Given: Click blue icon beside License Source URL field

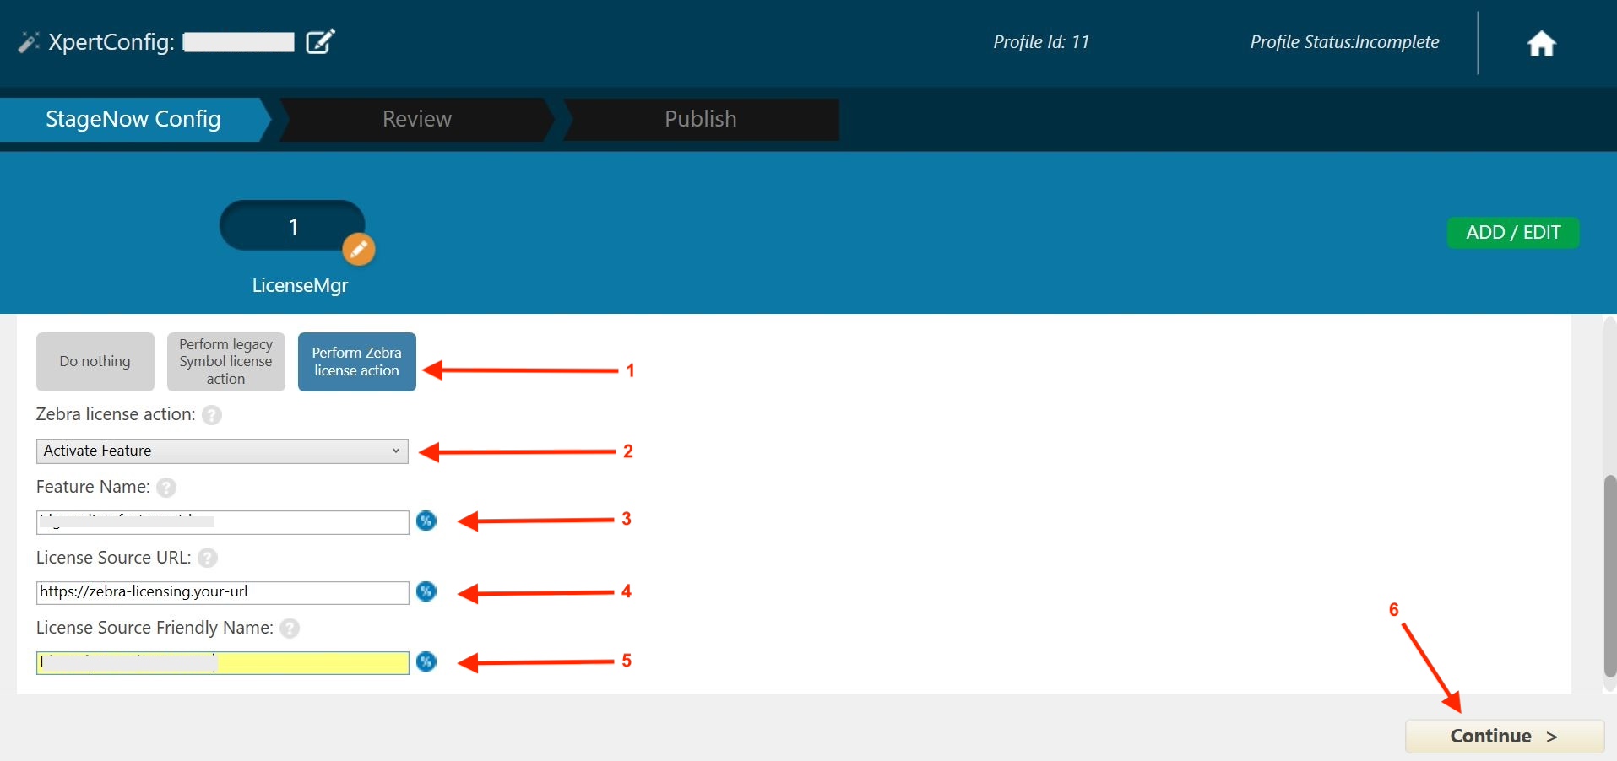Looking at the screenshot, I should coord(426,592).
